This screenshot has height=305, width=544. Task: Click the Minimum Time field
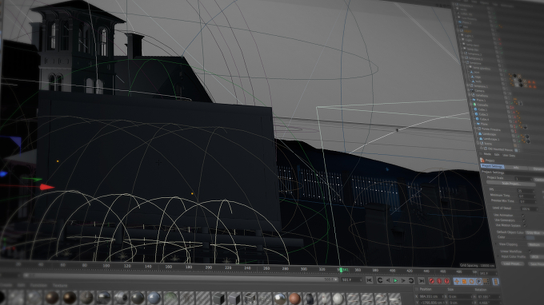pyautogui.click(x=527, y=196)
